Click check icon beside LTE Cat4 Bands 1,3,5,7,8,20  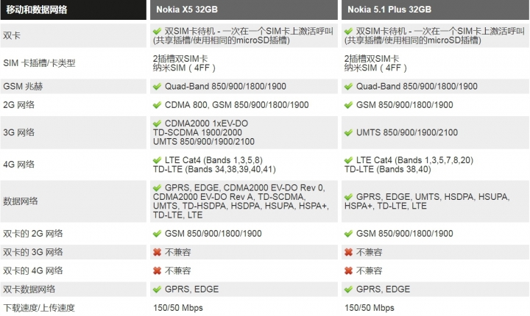coord(348,160)
